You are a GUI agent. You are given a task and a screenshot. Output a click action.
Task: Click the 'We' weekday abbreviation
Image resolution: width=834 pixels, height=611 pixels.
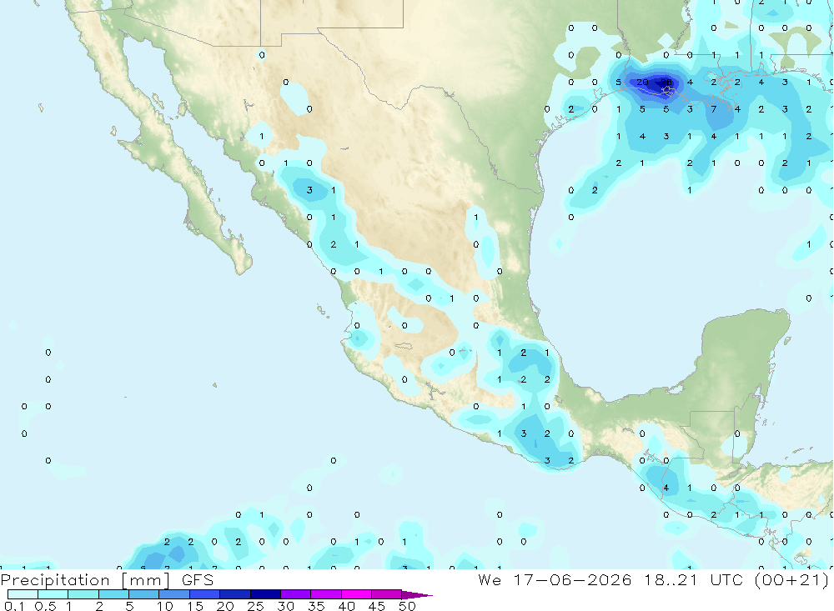[490, 579]
